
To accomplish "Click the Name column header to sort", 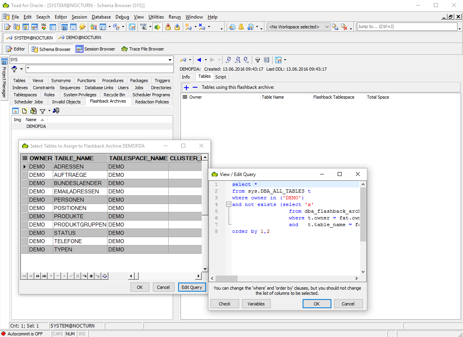I will click(35, 120).
